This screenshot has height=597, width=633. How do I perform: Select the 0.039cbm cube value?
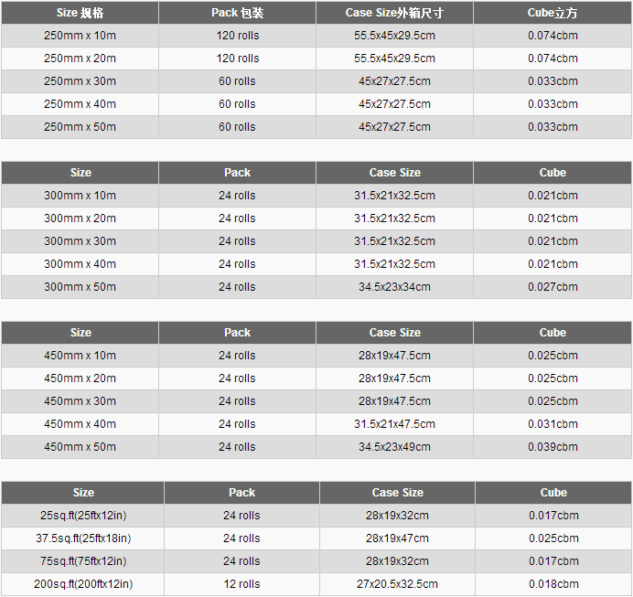(x=553, y=447)
